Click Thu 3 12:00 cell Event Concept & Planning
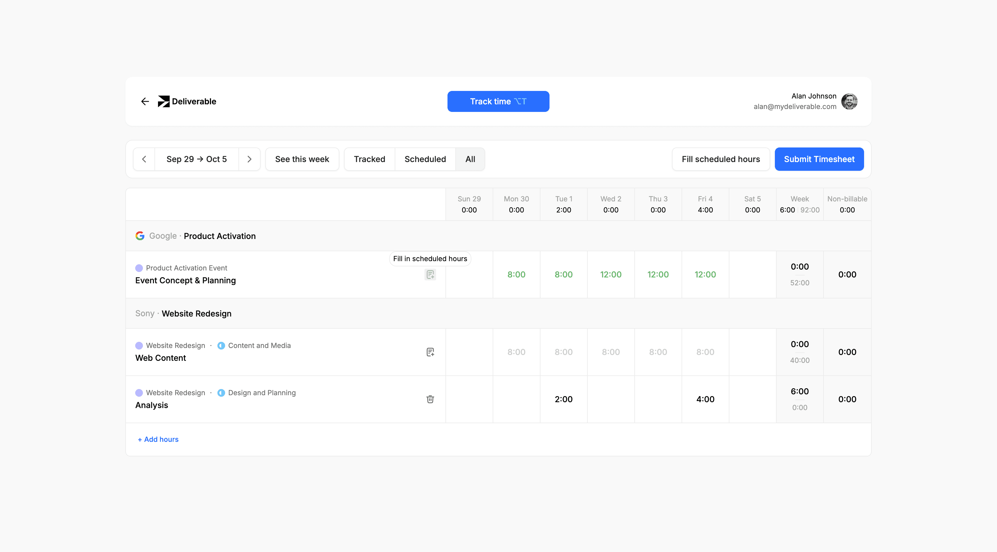Screen dimensions: 997x552 coord(658,275)
